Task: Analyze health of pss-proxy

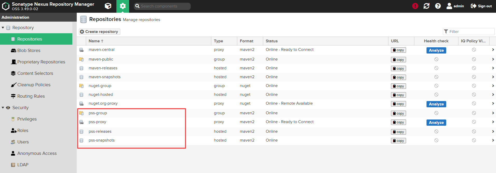Action: tap(436, 123)
